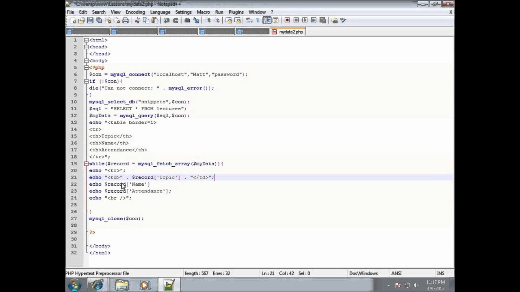This screenshot has width=520, height=292.
Task: Zoom out using the toolbar magnifier
Action: (217, 20)
